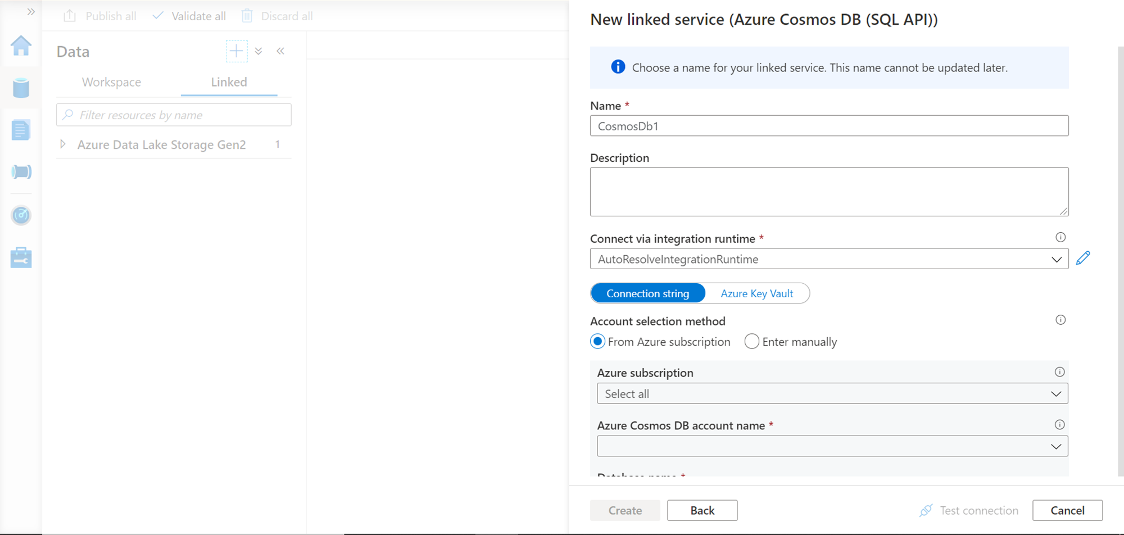Click the plus icon to add a resource
Screen dimensions: 1124x535
pos(237,51)
